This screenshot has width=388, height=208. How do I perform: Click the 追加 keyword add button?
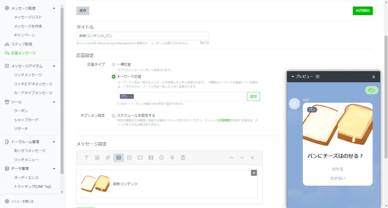pyautogui.click(x=253, y=97)
